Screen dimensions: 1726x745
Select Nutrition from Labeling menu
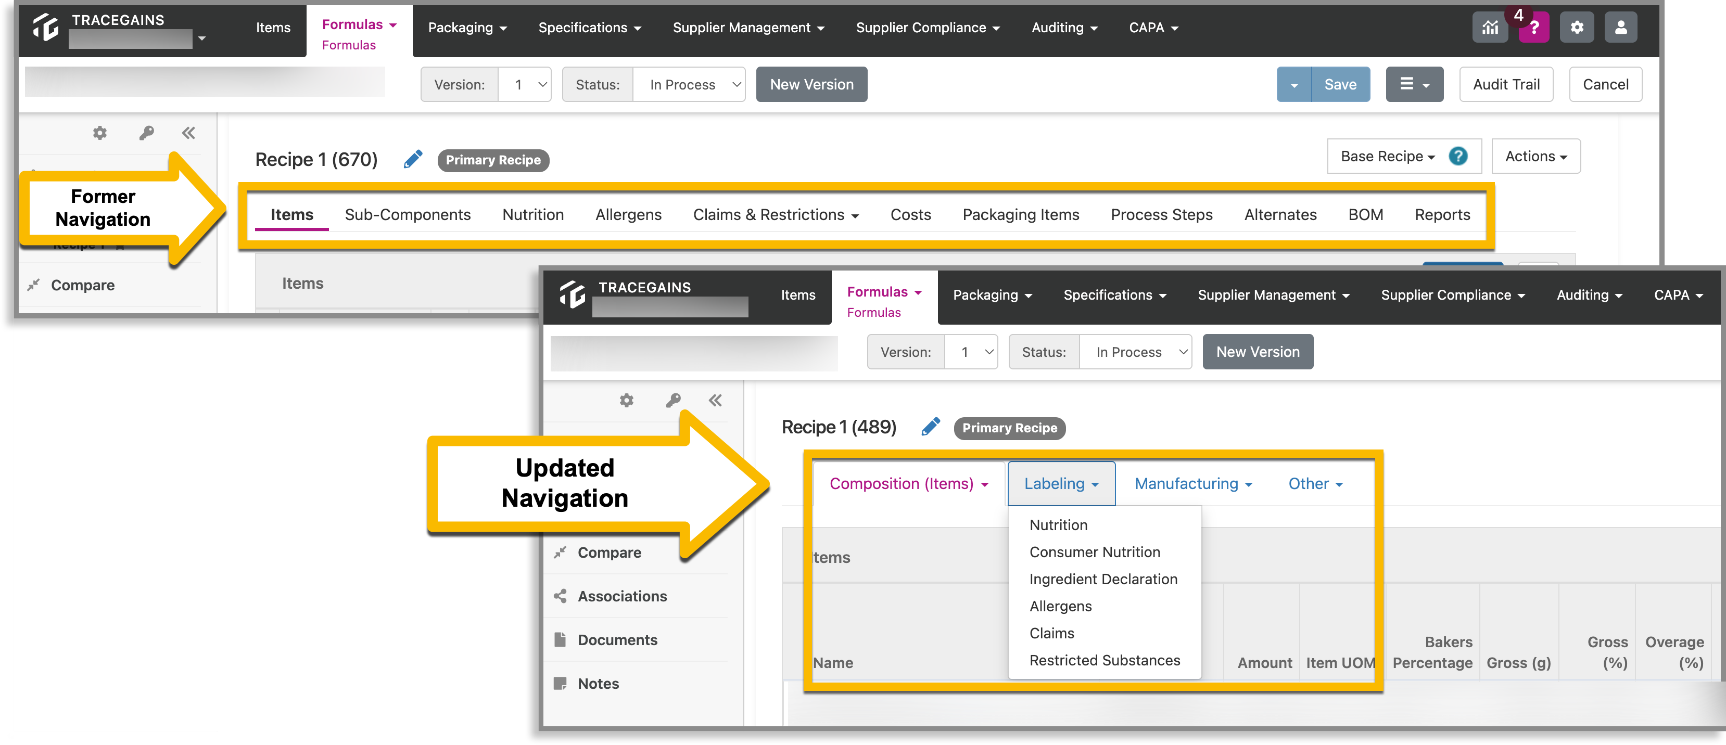pos(1058,524)
